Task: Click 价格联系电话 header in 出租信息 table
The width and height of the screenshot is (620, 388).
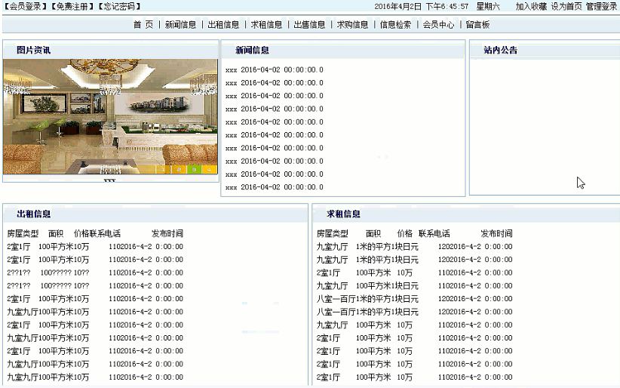Action: [x=97, y=233]
